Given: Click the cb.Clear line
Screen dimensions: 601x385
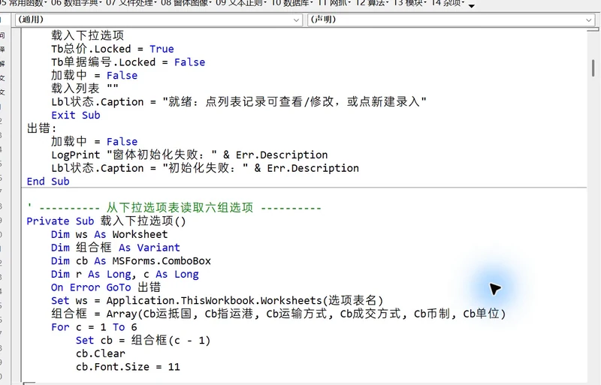Looking at the screenshot, I should 101,353.
